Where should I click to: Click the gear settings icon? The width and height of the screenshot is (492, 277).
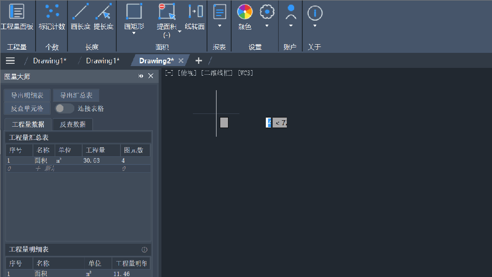point(267,12)
